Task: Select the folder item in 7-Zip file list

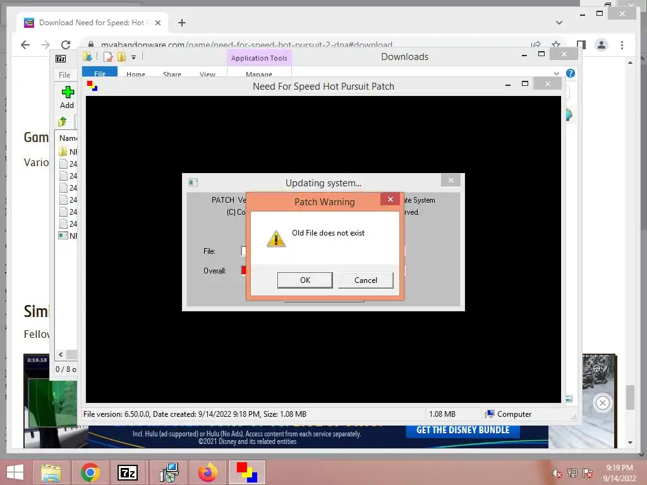Action: (x=68, y=152)
